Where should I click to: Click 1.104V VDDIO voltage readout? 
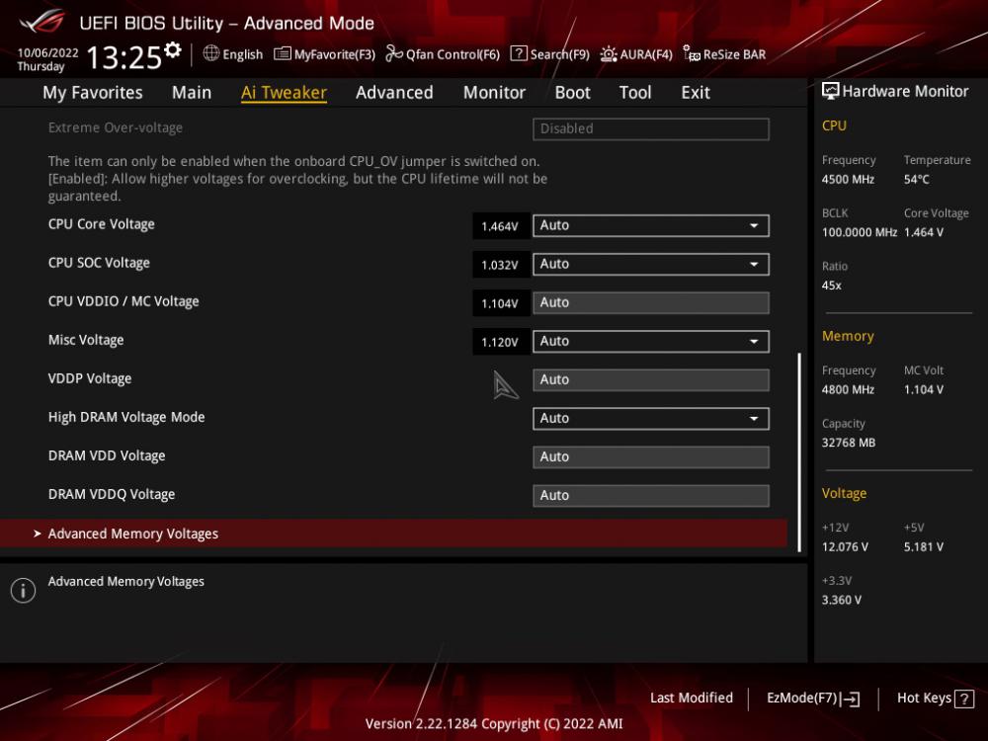[500, 303]
